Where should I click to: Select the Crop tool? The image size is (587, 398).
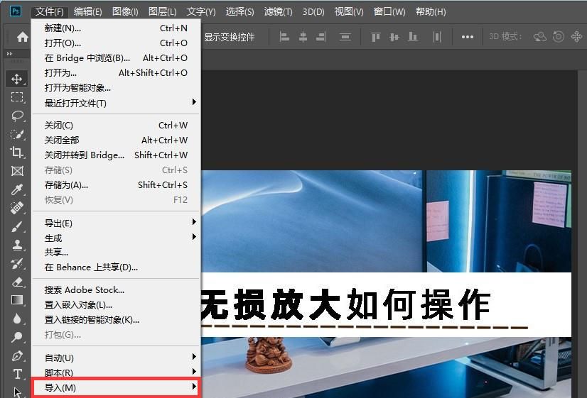[x=17, y=152]
